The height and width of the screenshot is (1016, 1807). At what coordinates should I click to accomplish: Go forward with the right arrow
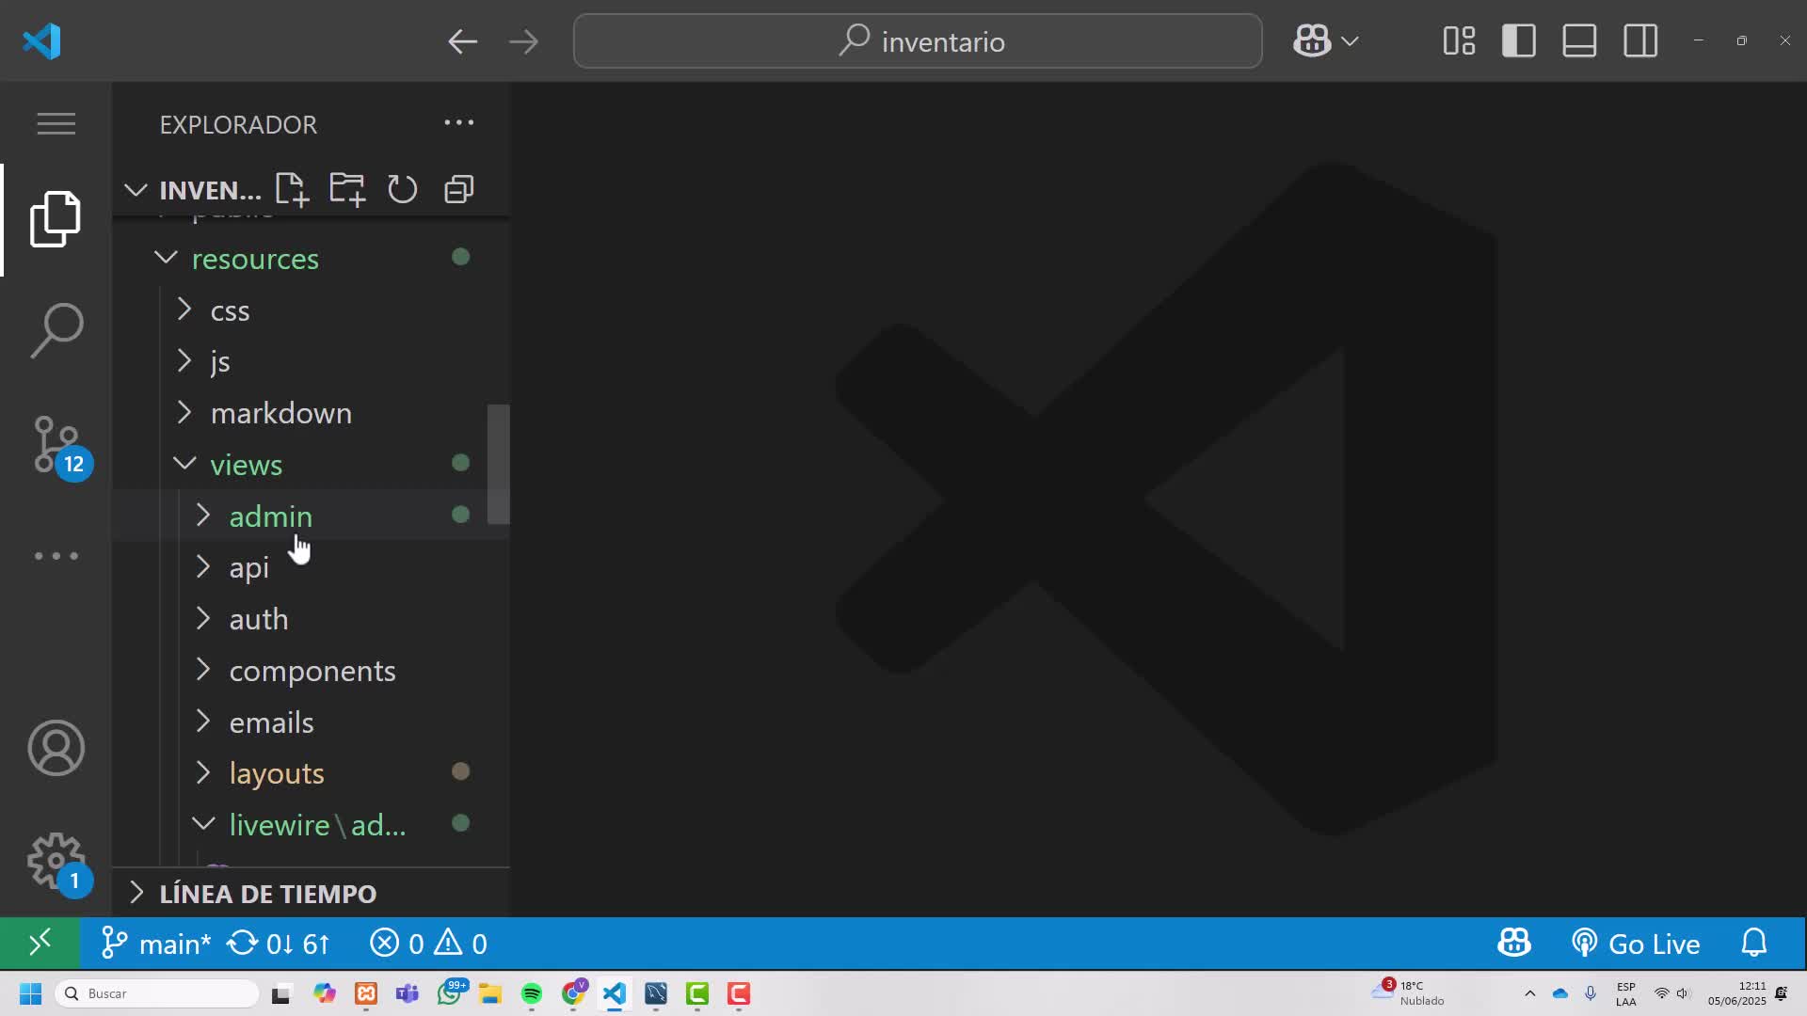tap(523, 41)
